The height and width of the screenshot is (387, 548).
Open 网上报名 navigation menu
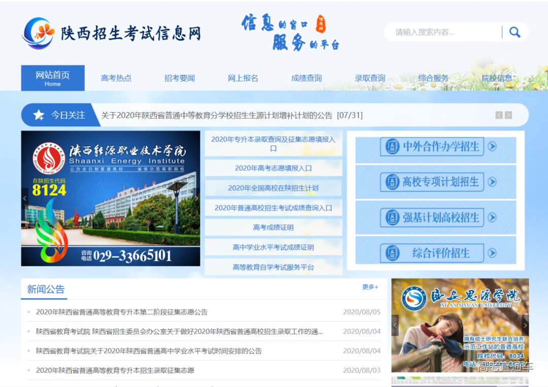(243, 78)
